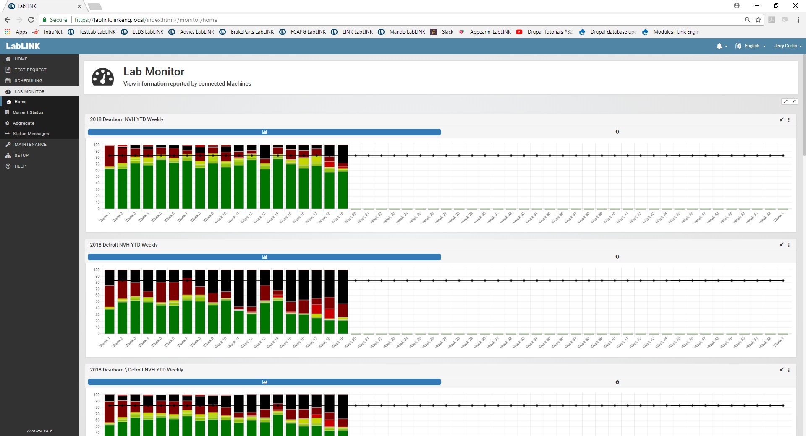Open Test Request in the sidebar
Viewport: 806px width, 436px height.
[30, 70]
